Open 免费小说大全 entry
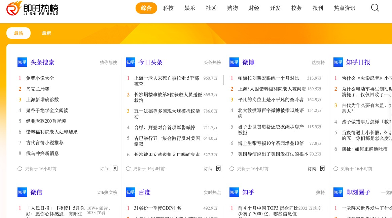Image resolution: width=392 pixels, height=218 pixels. pyautogui.click(x=40, y=78)
